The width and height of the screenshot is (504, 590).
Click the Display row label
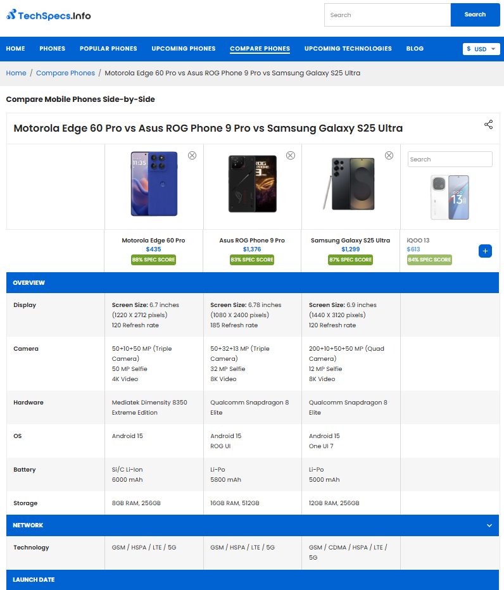[x=25, y=304]
